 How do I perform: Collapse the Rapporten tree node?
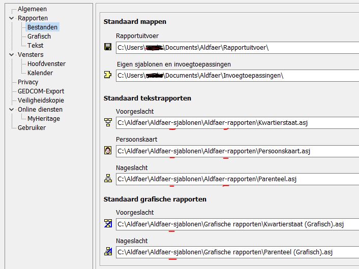(12, 18)
